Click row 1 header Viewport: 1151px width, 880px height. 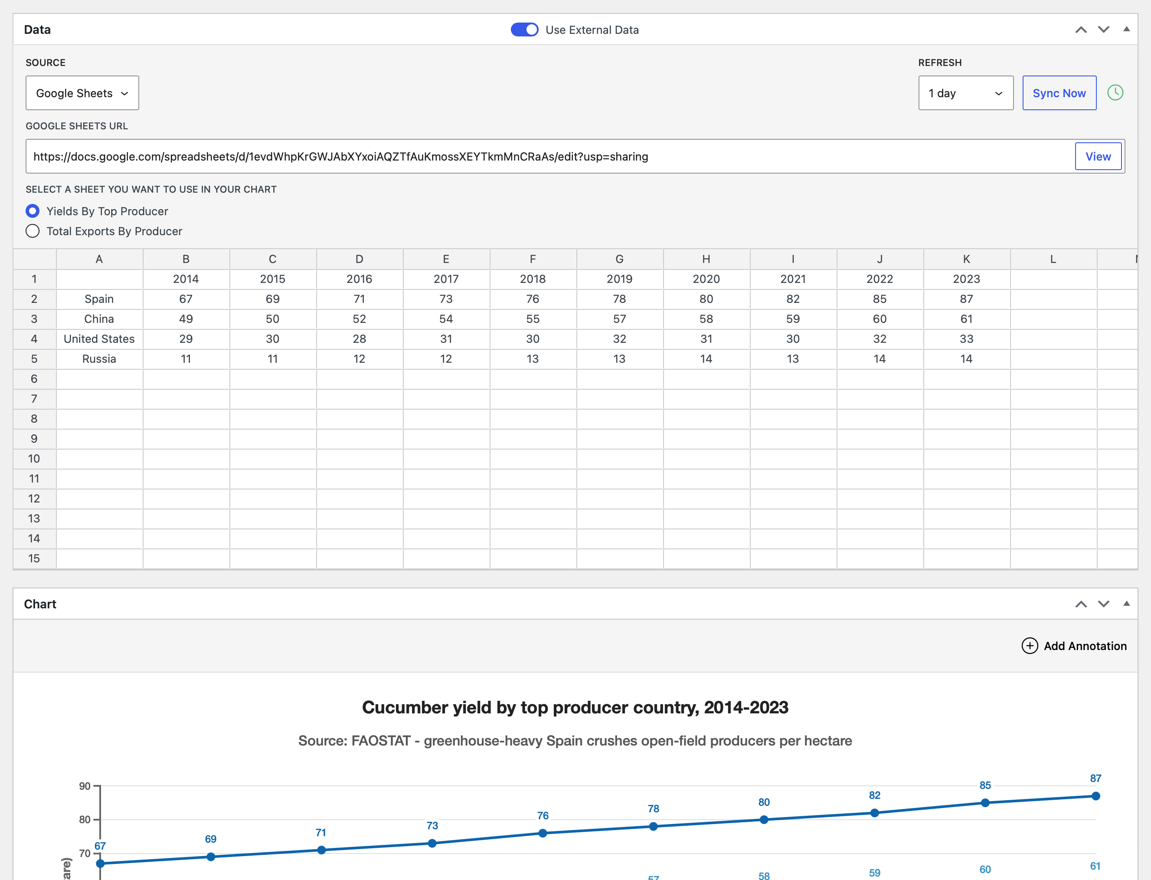point(35,279)
